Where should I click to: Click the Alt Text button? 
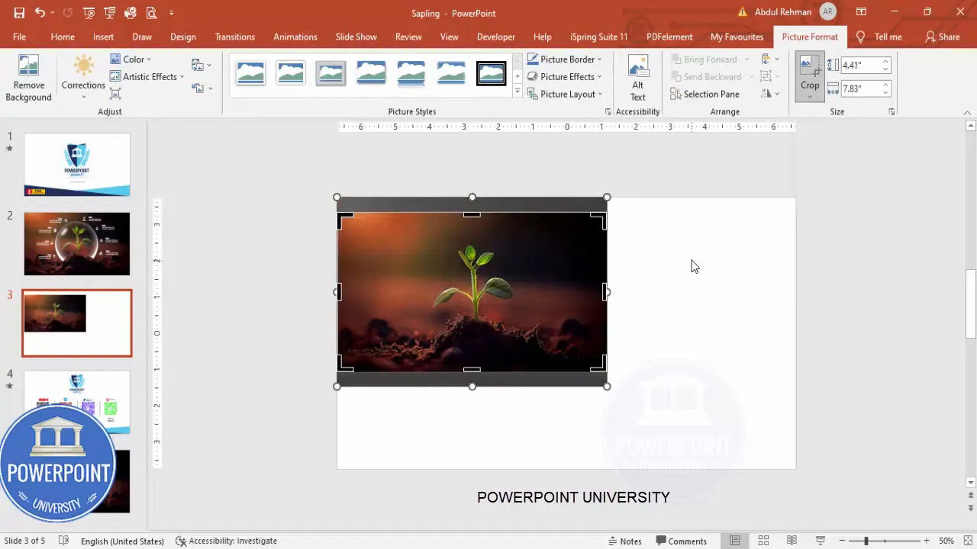637,79
